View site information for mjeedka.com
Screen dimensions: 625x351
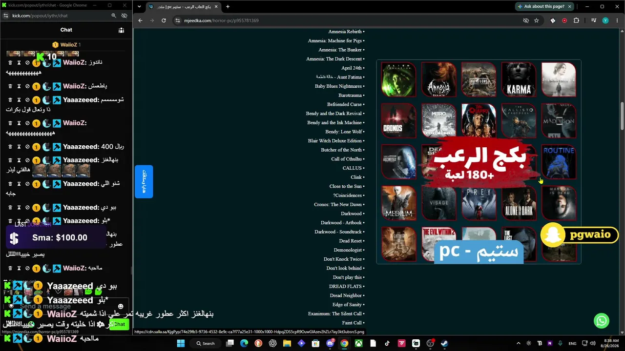178,20
